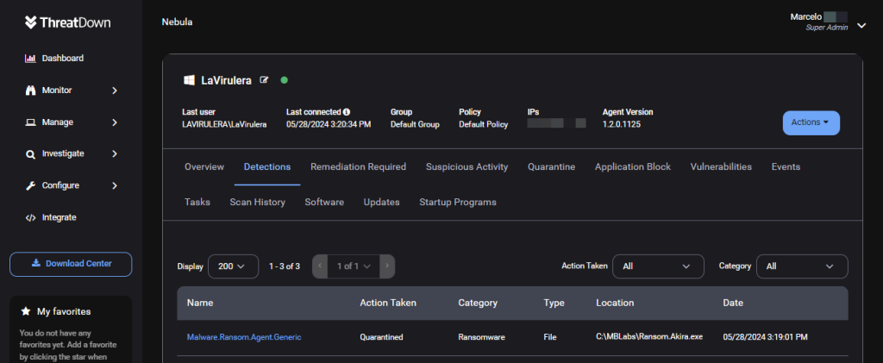Expand the user account menu arrow
This screenshot has height=363, width=883.
click(861, 25)
